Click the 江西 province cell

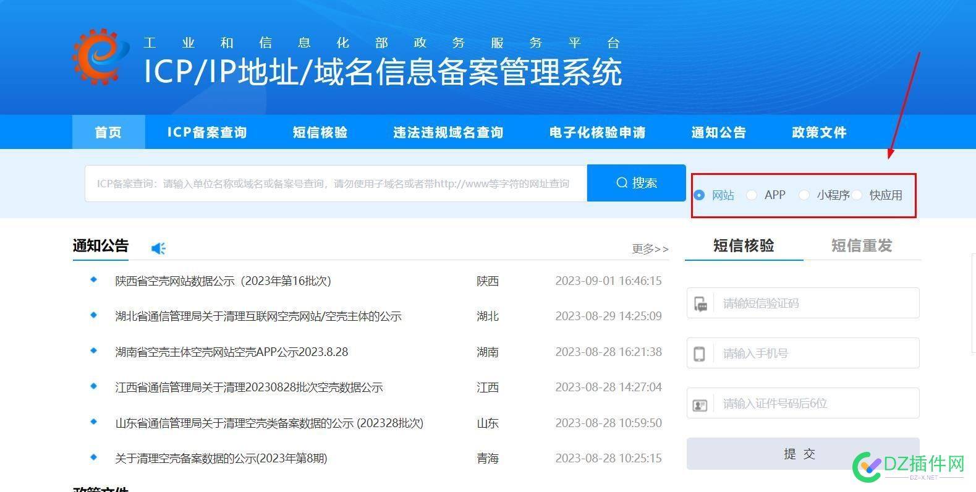(488, 387)
